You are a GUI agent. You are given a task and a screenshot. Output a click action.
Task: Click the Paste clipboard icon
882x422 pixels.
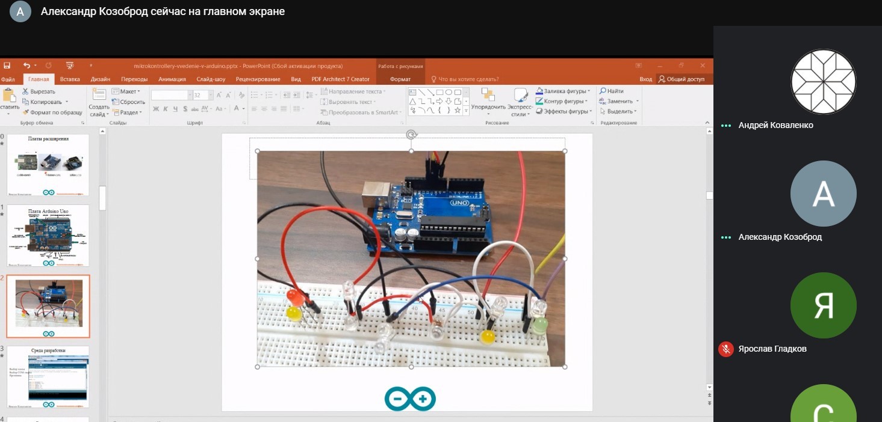[x=8, y=96]
